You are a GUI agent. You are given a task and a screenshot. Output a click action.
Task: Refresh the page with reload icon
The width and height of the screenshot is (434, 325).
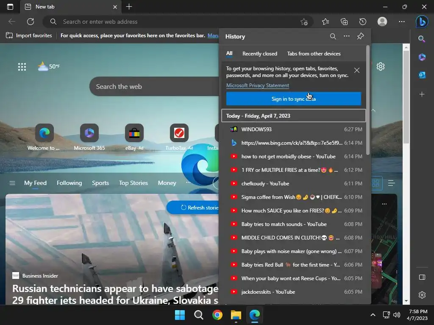tap(31, 22)
